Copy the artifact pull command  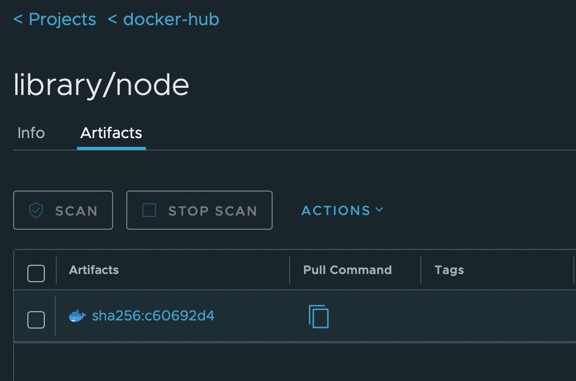coord(319,316)
